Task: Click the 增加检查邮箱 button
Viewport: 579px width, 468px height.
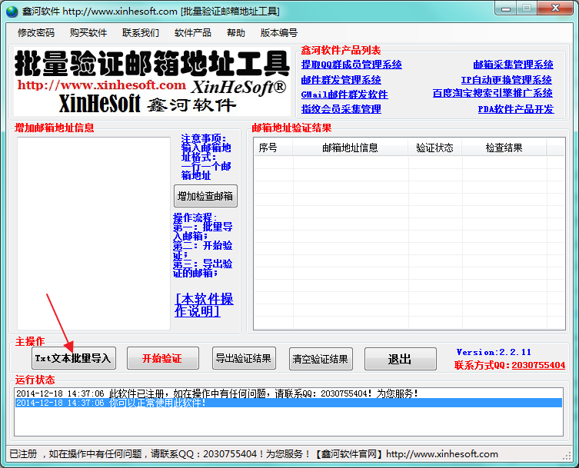Action: pos(205,196)
